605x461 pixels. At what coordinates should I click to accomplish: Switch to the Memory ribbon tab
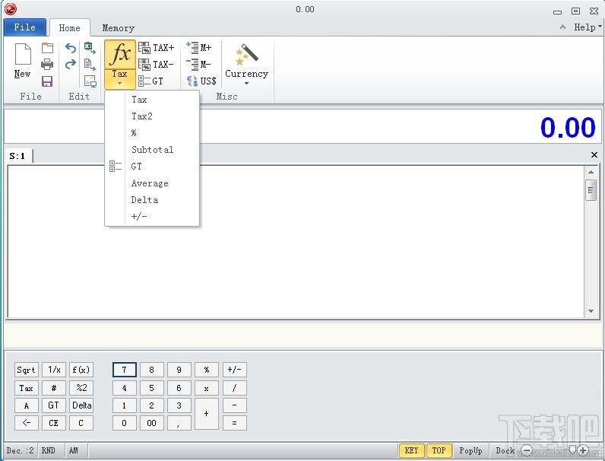tap(118, 28)
